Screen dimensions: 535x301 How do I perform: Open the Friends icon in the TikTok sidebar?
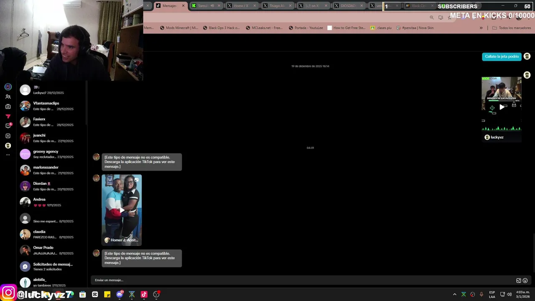(8, 97)
